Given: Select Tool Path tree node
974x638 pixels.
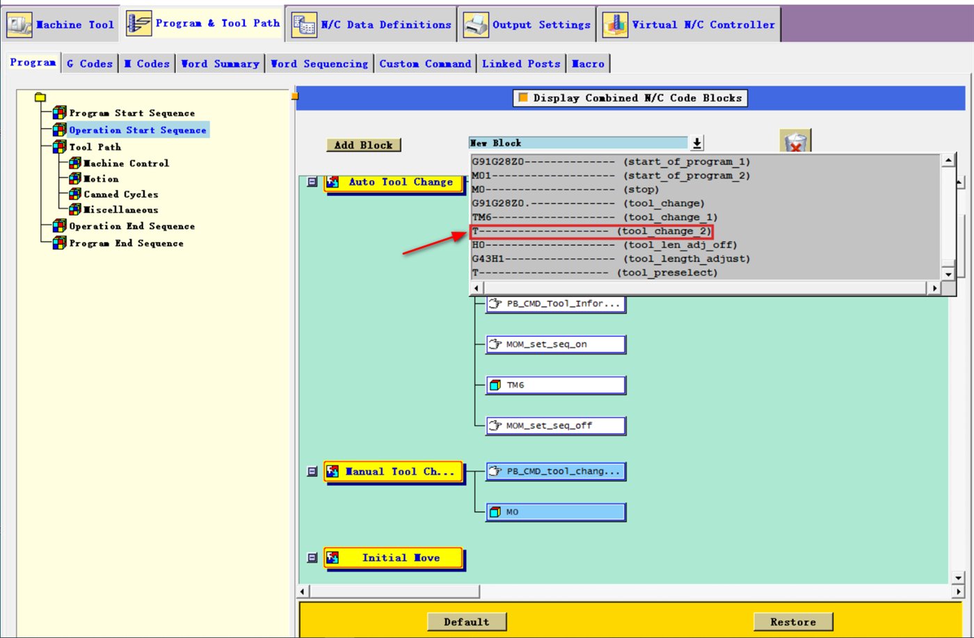Looking at the screenshot, I should 95,147.
